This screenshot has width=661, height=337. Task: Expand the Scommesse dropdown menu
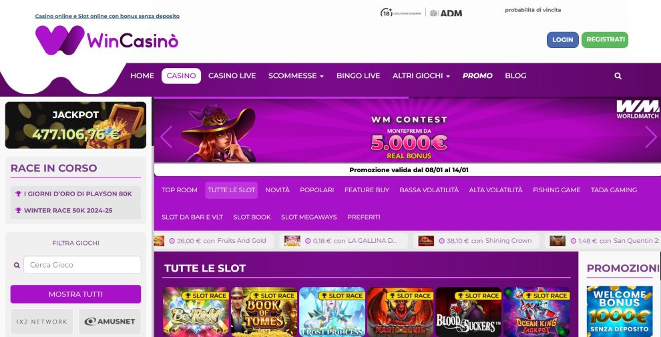tap(296, 76)
